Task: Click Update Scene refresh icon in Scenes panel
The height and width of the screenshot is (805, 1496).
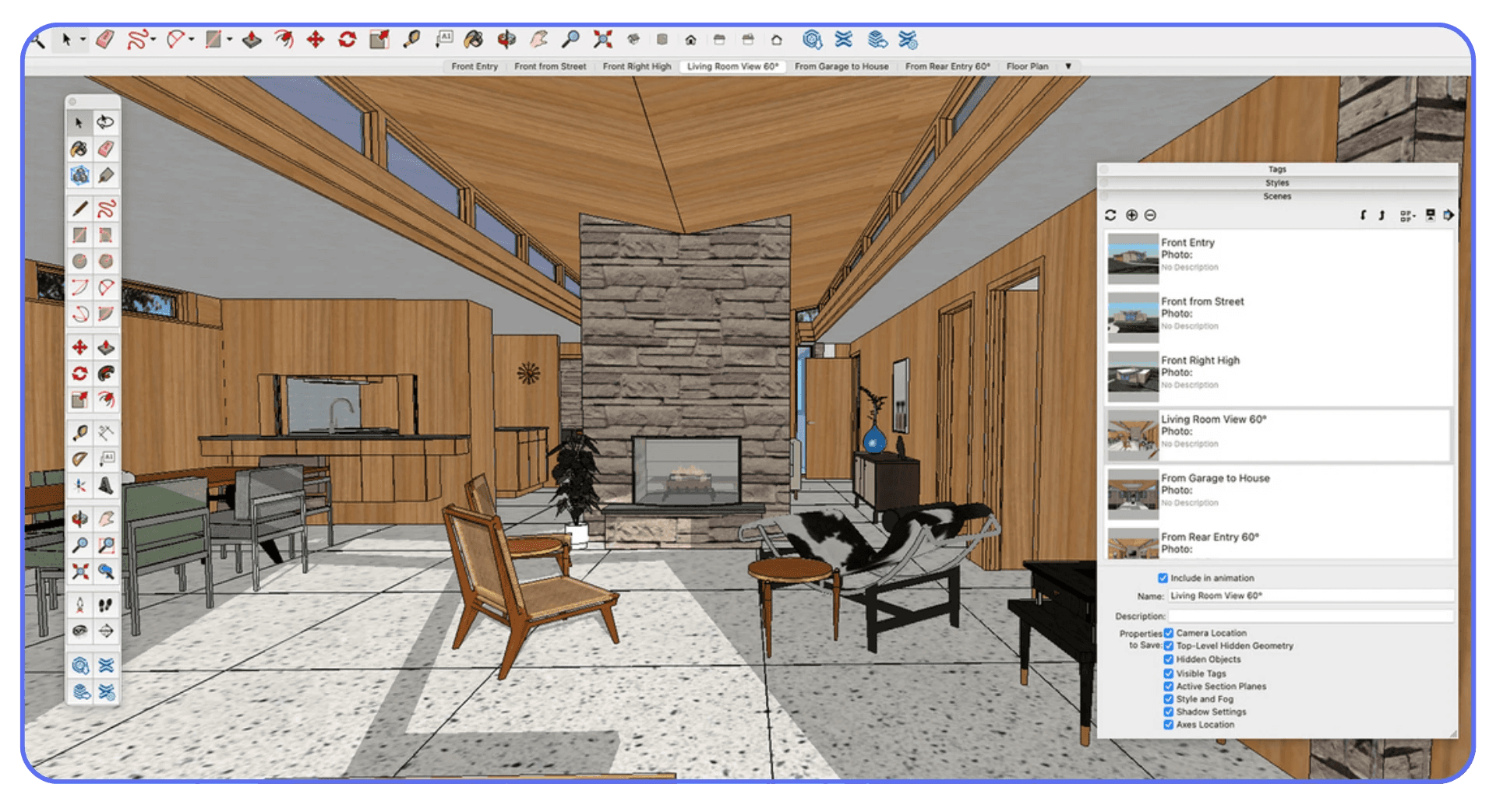Action: [x=1110, y=215]
